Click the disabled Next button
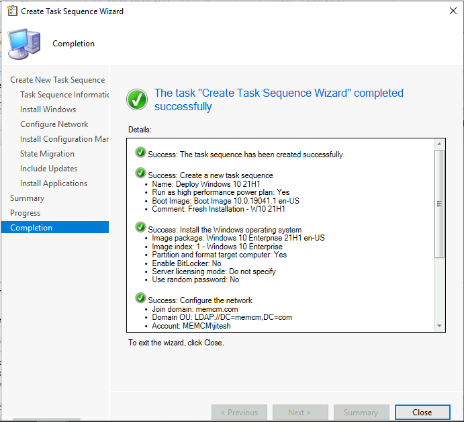This screenshot has height=422, width=464. point(300,412)
